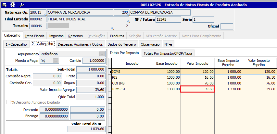Click the Imposto column header
This screenshot has width=277, height=134.
(132, 63)
